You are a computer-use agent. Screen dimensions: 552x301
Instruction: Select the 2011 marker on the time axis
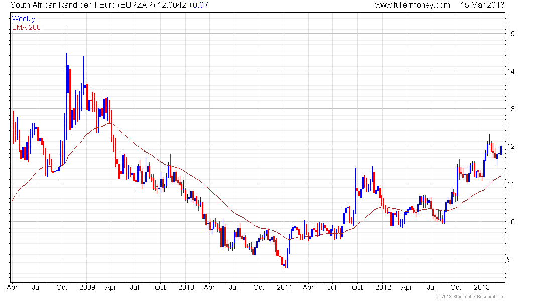pyautogui.click(x=285, y=288)
